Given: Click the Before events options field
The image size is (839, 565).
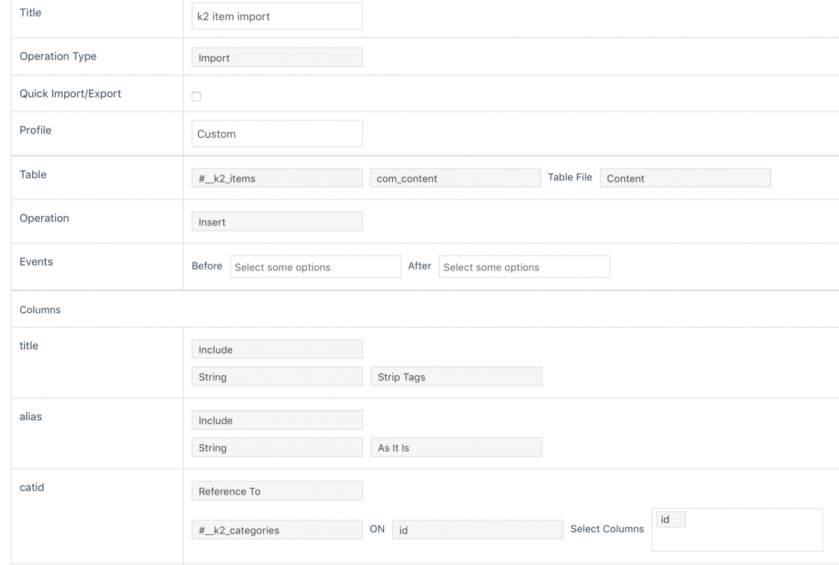Looking at the screenshot, I should pos(315,267).
